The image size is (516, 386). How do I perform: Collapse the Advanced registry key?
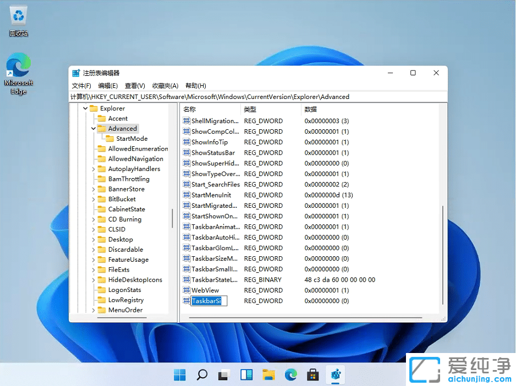click(92, 128)
